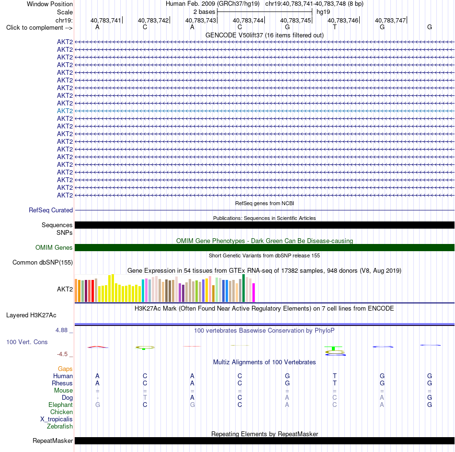Click the 2 bases scale bar
The width and height of the screenshot is (455, 452).
pos(265,12)
